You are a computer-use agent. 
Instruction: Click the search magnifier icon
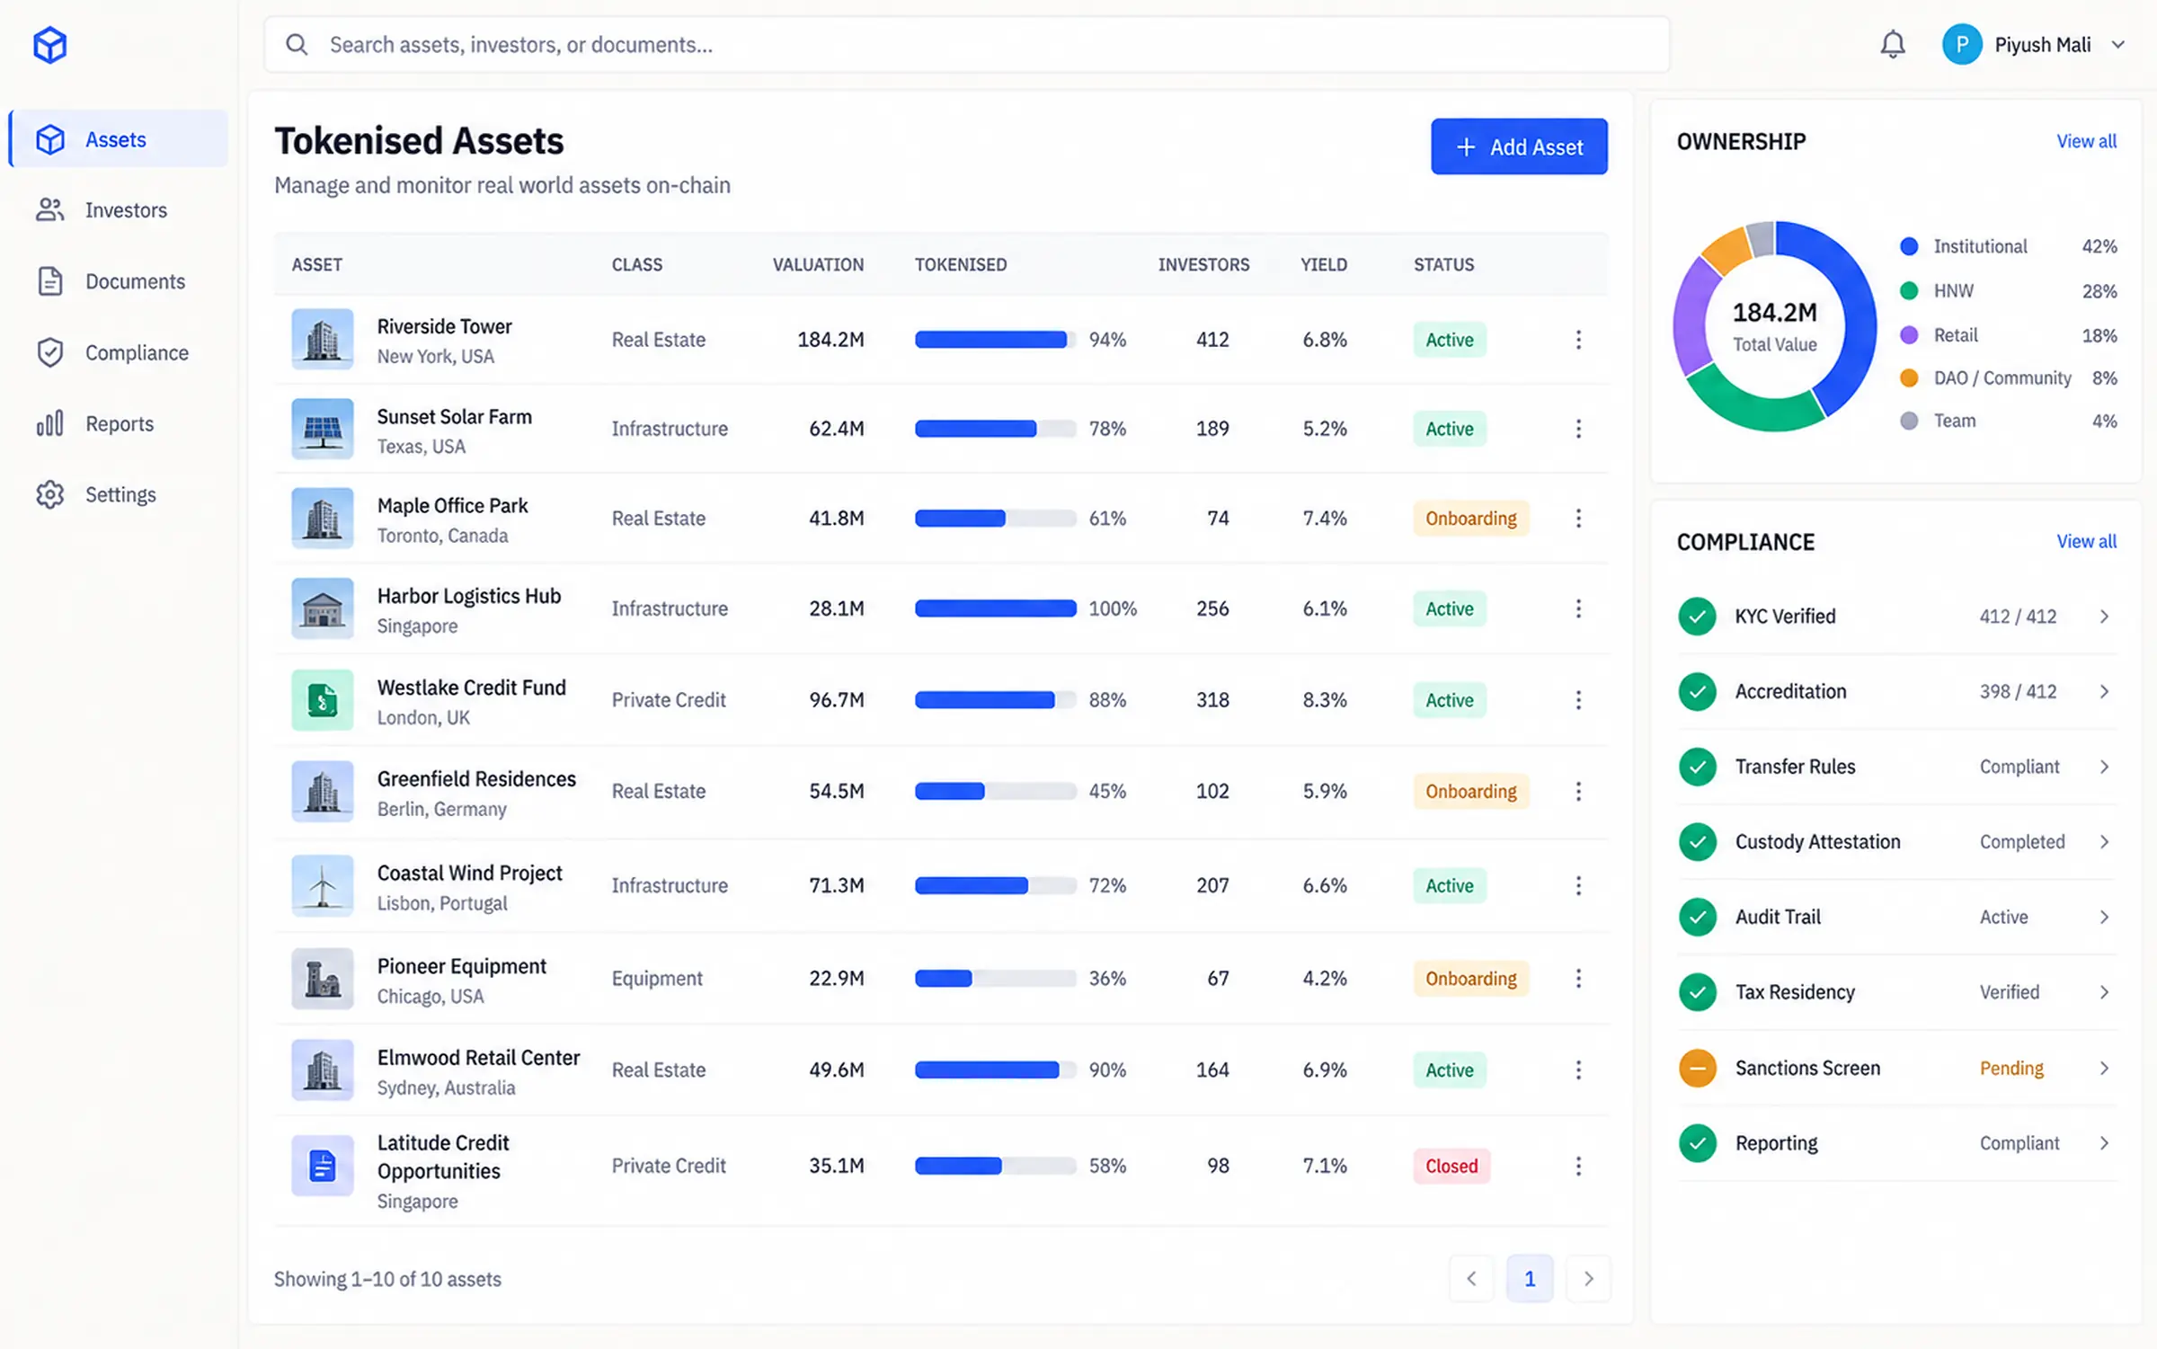[x=297, y=44]
